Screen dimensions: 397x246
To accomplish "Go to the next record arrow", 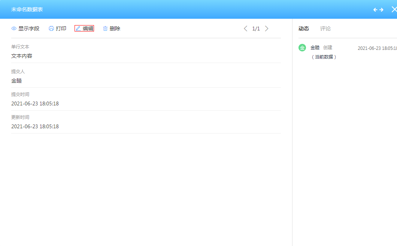I will point(267,28).
